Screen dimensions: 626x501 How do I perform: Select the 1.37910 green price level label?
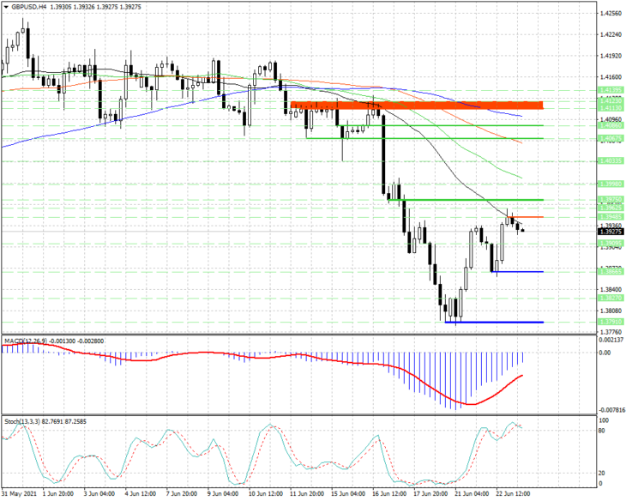point(611,322)
